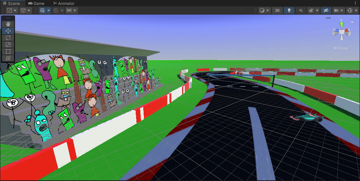Open the three-dot Scene window options menu

coord(356,3)
